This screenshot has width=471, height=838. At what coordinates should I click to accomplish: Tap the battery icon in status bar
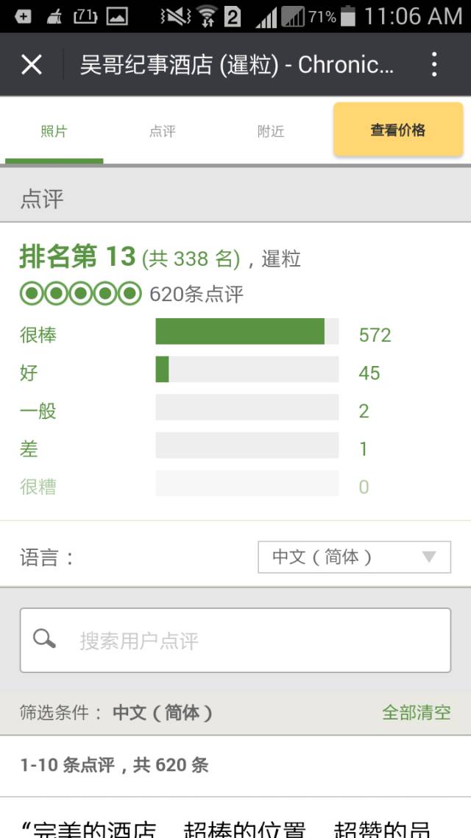pyautogui.click(x=349, y=16)
